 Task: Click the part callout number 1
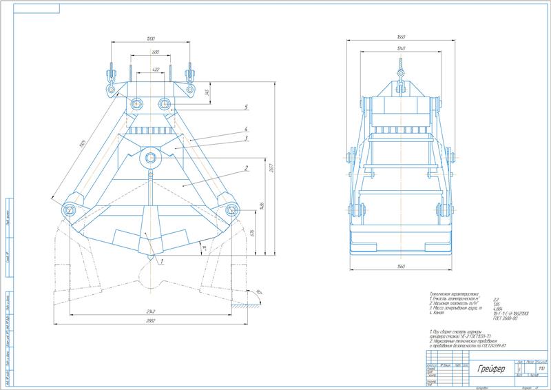tap(162, 261)
